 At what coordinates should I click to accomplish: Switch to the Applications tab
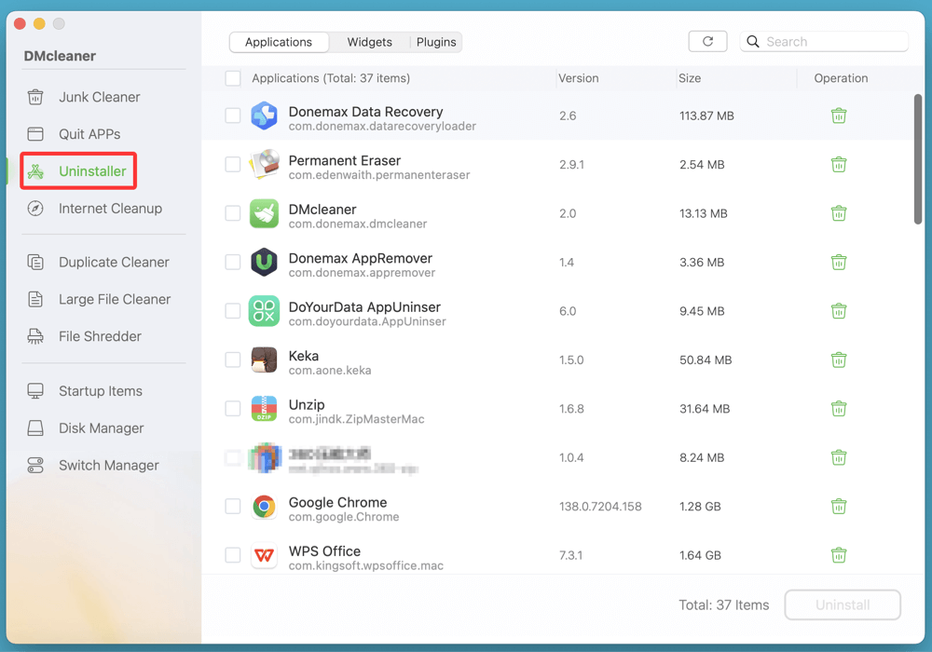pyautogui.click(x=279, y=42)
